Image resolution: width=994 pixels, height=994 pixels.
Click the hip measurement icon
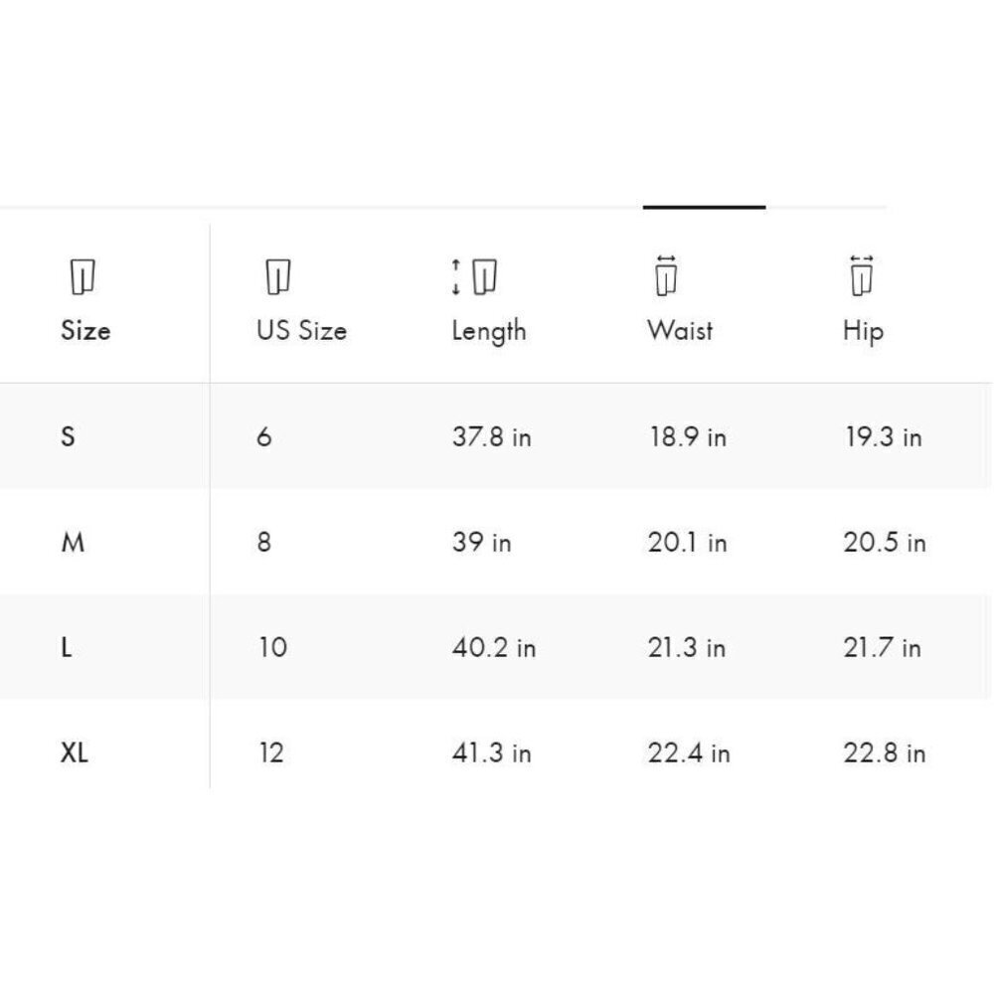[862, 276]
